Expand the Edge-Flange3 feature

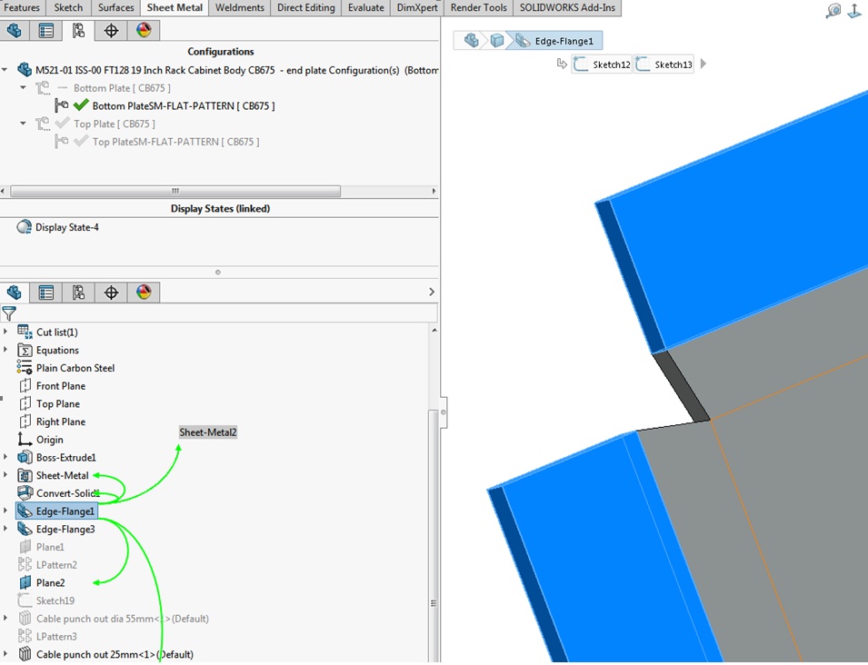[5, 529]
